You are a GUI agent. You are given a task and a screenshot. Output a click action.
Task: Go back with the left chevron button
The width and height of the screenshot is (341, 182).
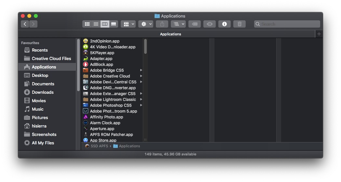25,24
